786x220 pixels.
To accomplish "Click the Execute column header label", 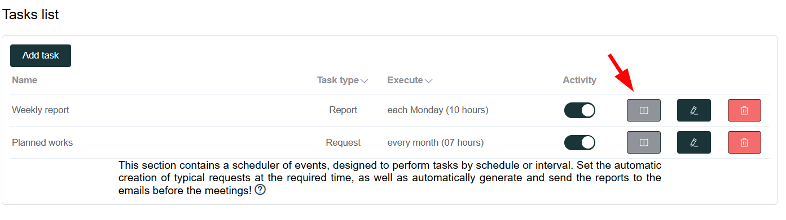I will tap(405, 80).
